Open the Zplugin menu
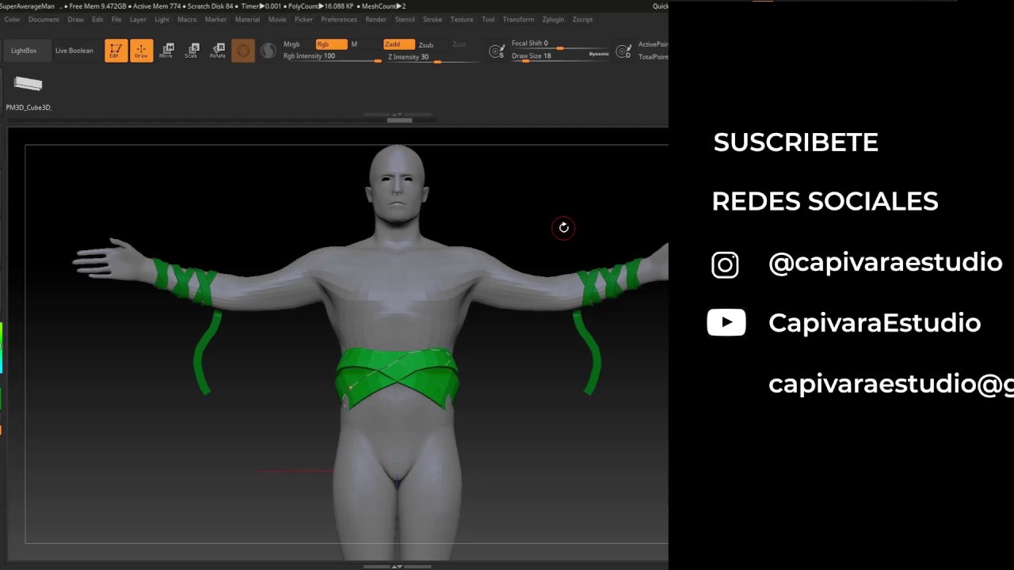 tap(553, 19)
